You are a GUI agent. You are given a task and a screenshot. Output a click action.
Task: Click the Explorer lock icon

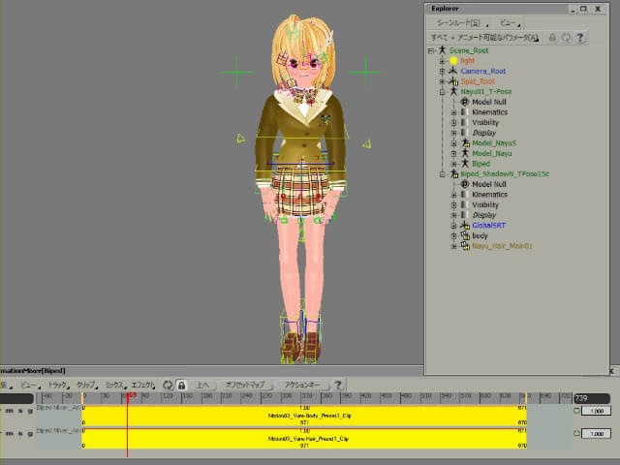[552, 37]
